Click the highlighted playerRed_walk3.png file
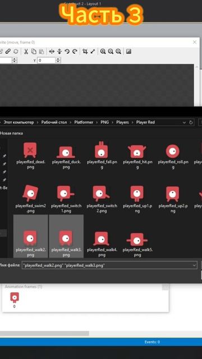This screenshot has height=359, width=202. (66, 236)
